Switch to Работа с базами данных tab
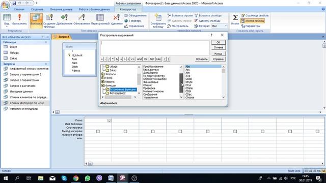The width and height of the screenshot is (326, 183). [x=94, y=9]
